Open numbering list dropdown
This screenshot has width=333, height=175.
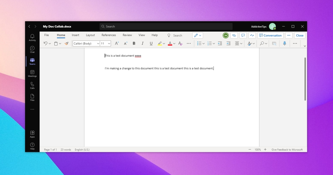click(x=214, y=43)
